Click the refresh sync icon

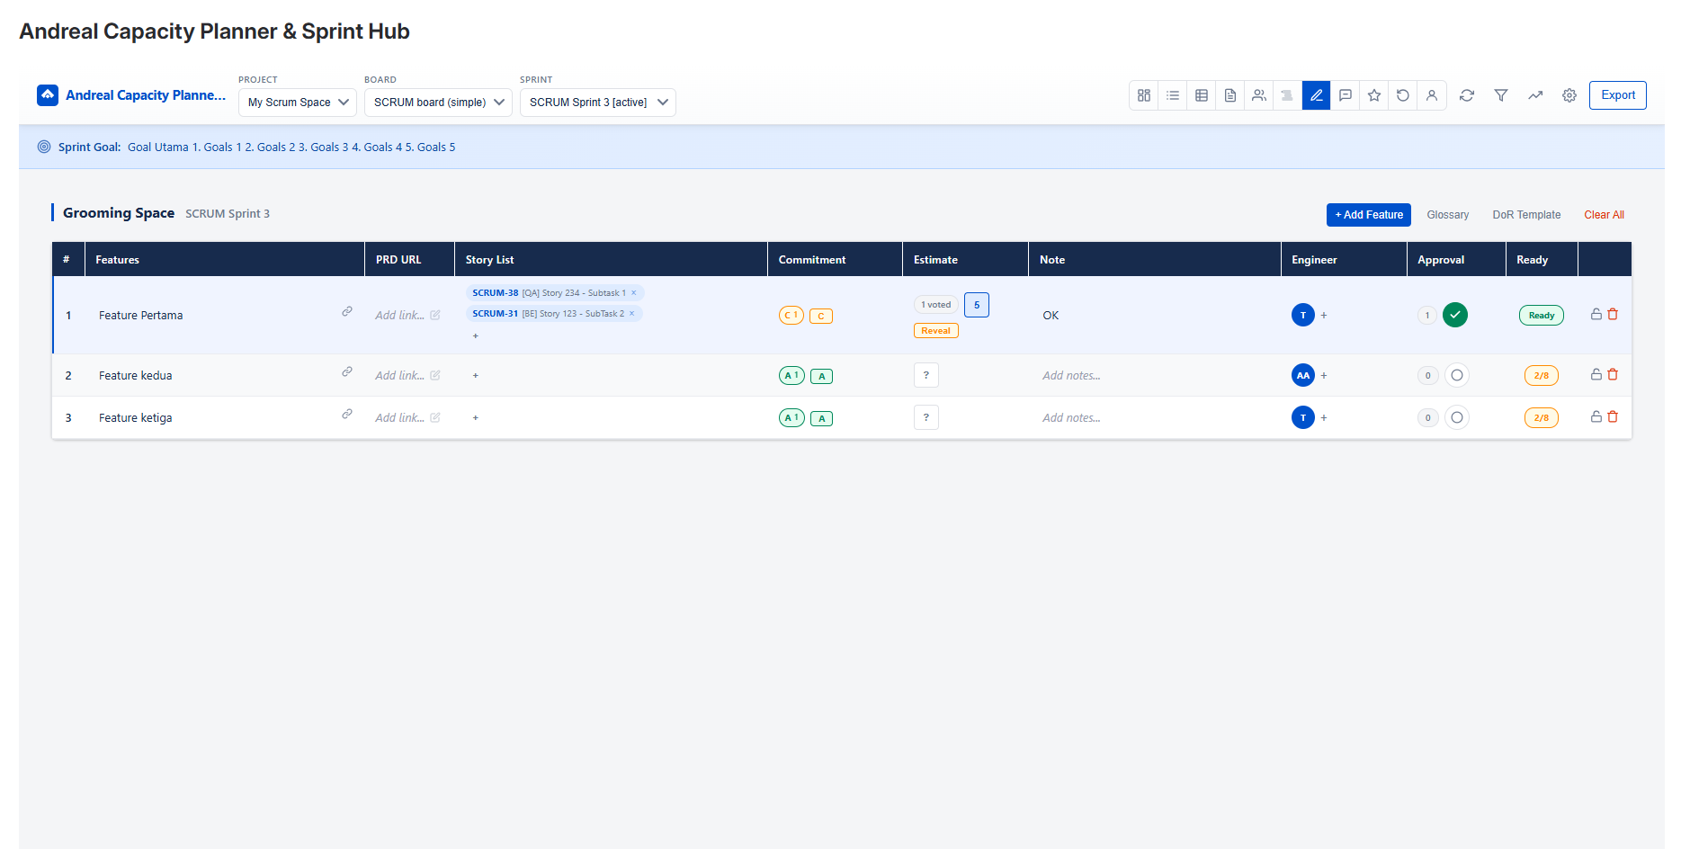pyautogui.click(x=1467, y=94)
